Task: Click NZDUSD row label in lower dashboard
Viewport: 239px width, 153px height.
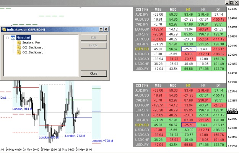Action: coord(142,130)
